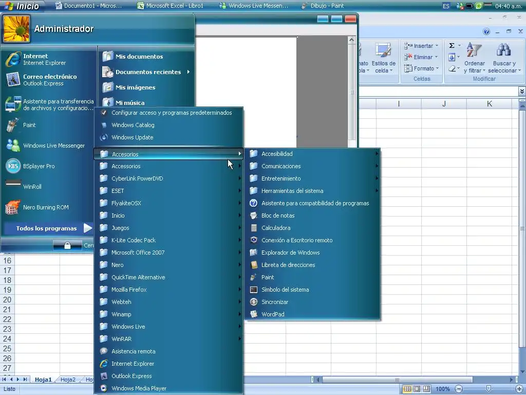This screenshot has width=526, height=395.
Task: Click column J header in Excel
Action: coord(444,104)
